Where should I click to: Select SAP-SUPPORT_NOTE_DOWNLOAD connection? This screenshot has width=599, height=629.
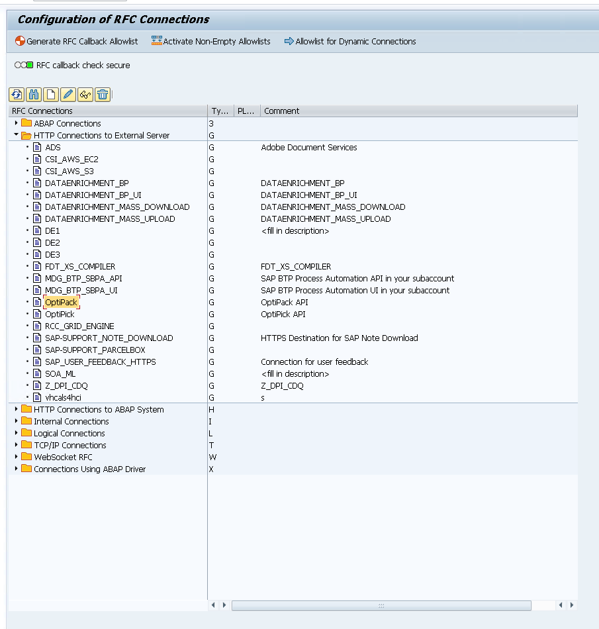[x=109, y=338]
